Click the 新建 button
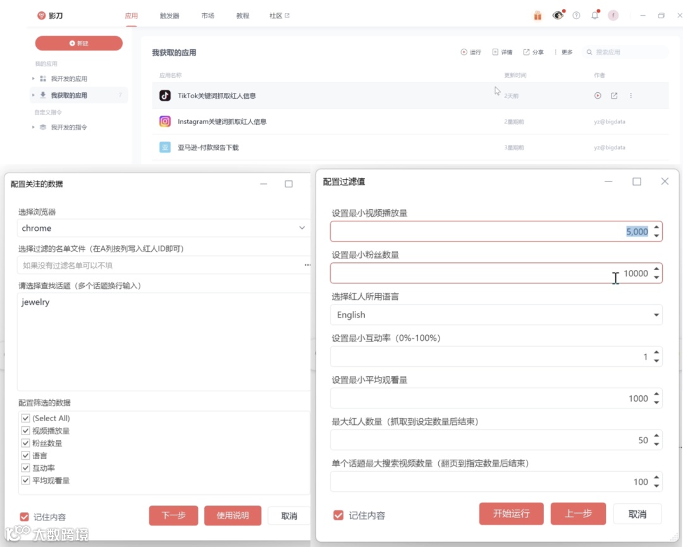Screen dimensions: 683x547 coord(79,43)
